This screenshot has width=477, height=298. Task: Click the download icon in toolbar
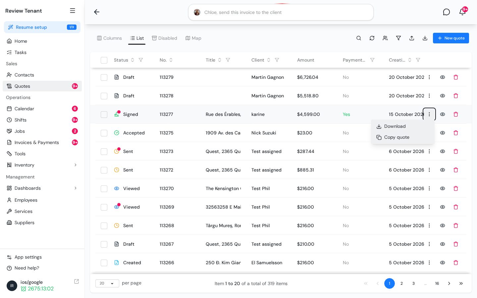pos(425,38)
